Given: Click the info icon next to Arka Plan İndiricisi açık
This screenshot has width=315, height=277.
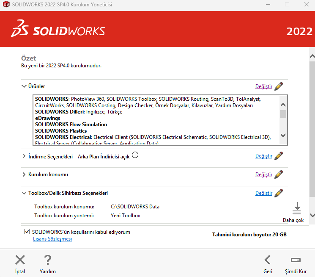Looking at the screenshot, I should pos(135,155).
